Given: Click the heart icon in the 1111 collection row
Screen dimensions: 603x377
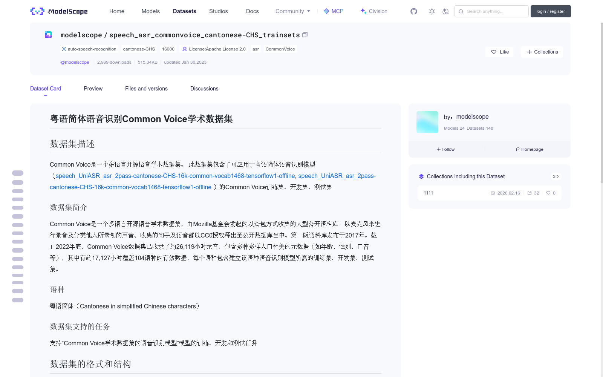Looking at the screenshot, I should 548,193.
